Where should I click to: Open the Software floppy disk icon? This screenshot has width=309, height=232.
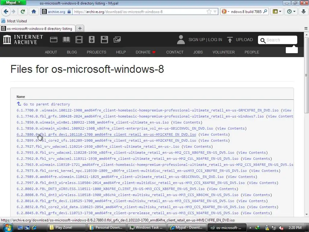pyautogui.click(x=104, y=40)
